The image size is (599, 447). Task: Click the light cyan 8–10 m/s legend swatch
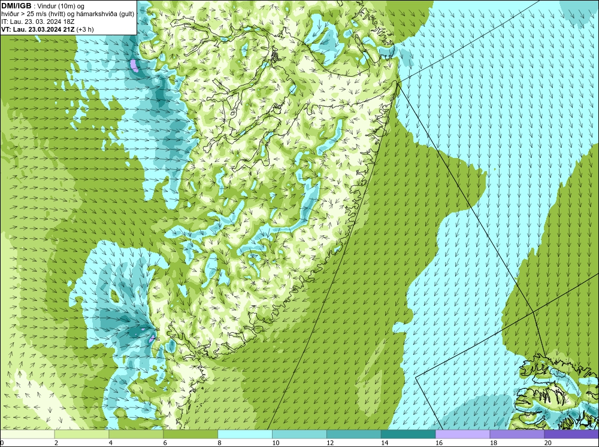(245, 434)
